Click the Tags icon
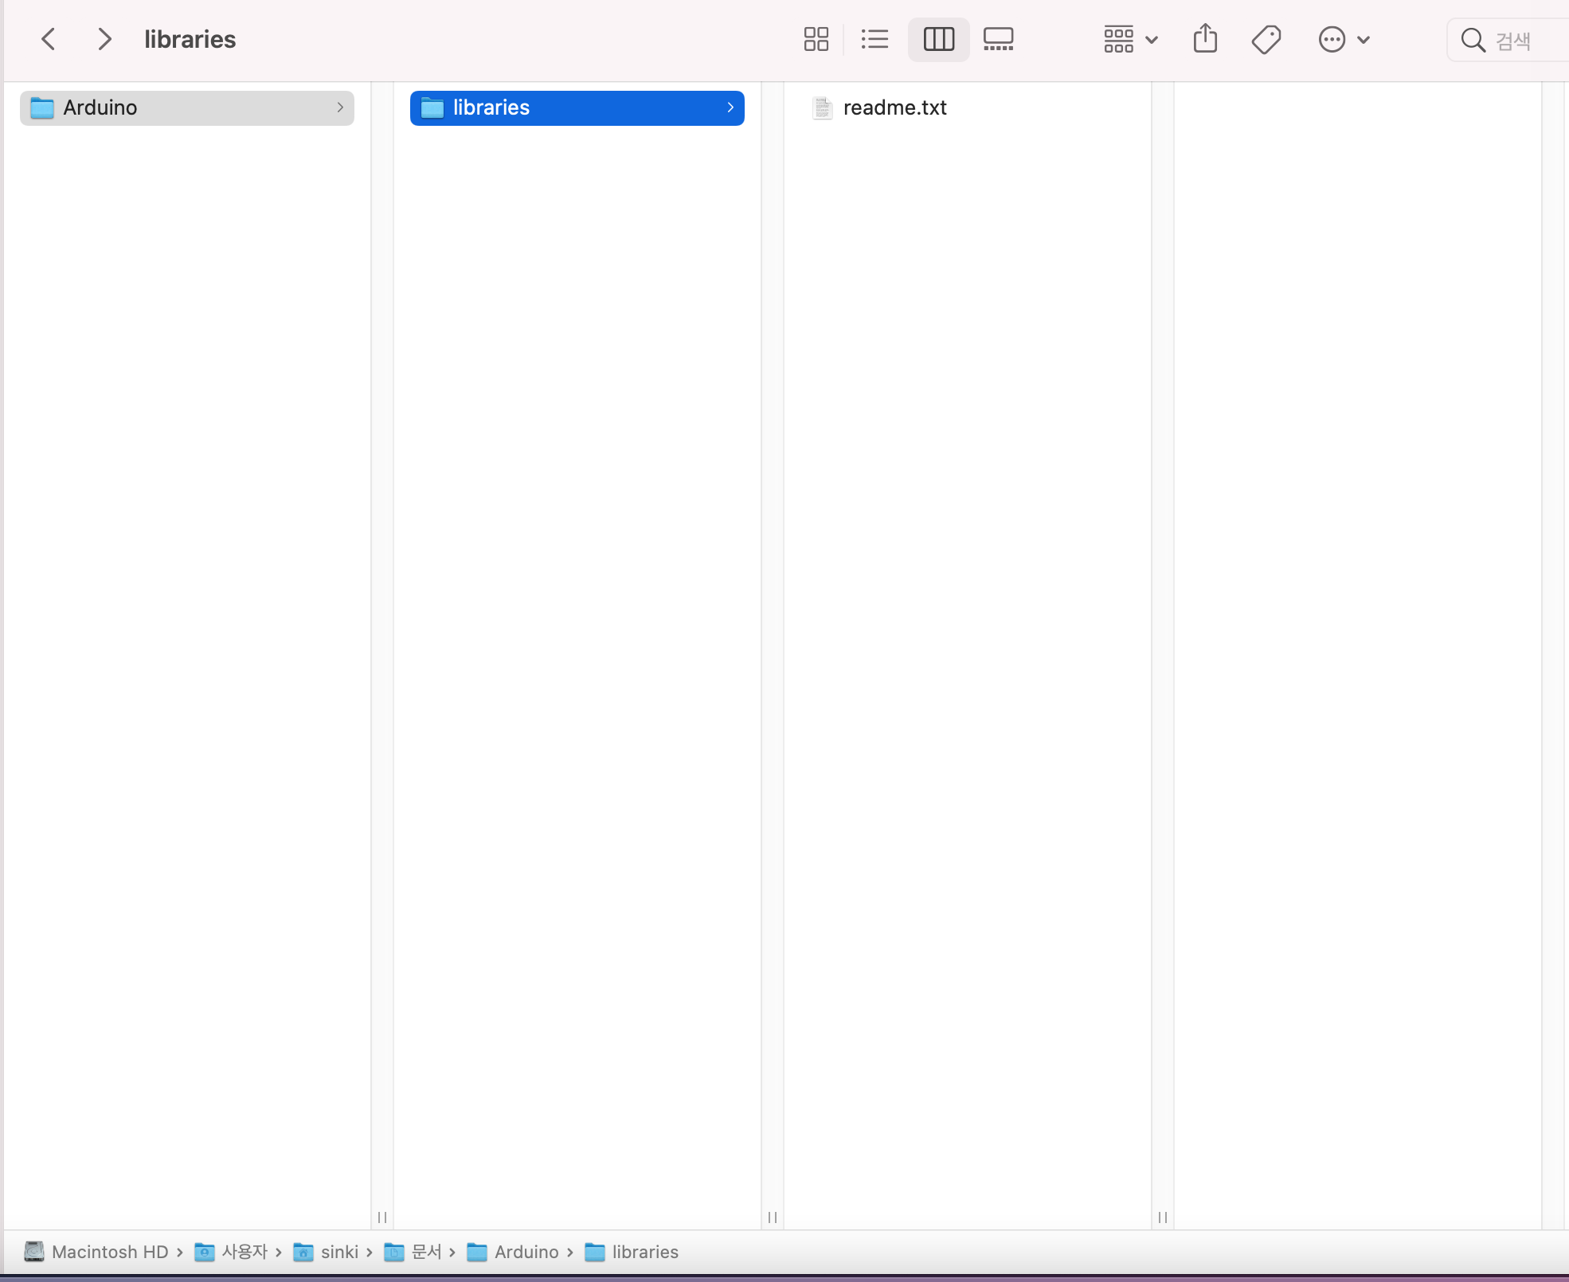 [1266, 39]
